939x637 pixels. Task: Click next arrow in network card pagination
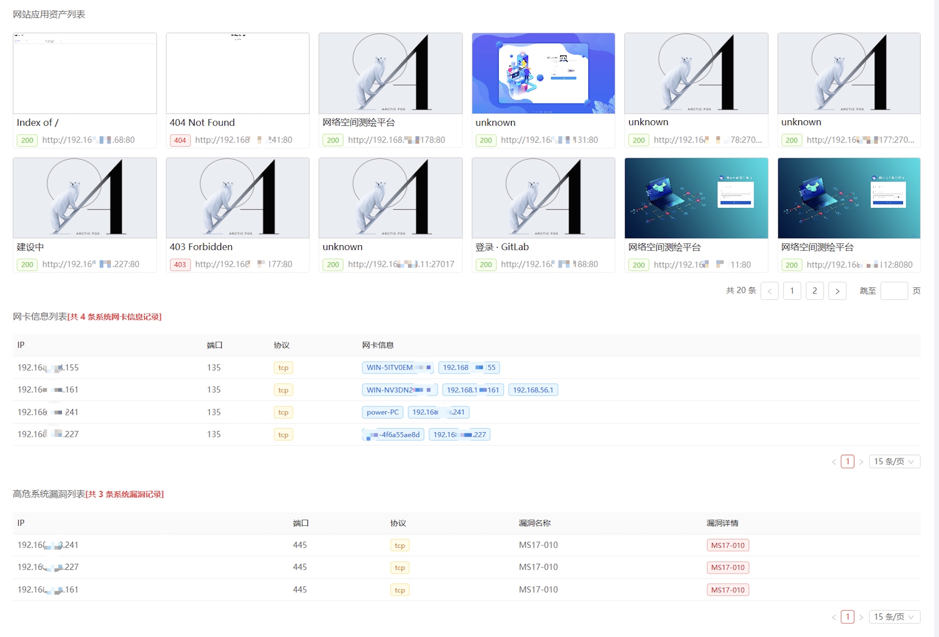point(861,462)
